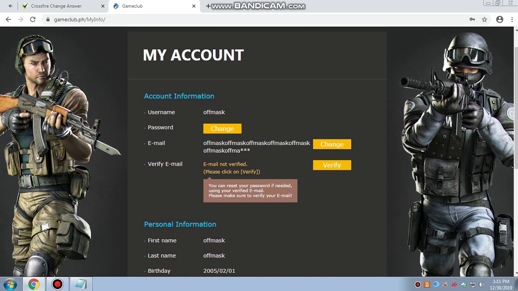518x291 pixels.
Task: Select the Last name value offmask
Action: point(214,256)
